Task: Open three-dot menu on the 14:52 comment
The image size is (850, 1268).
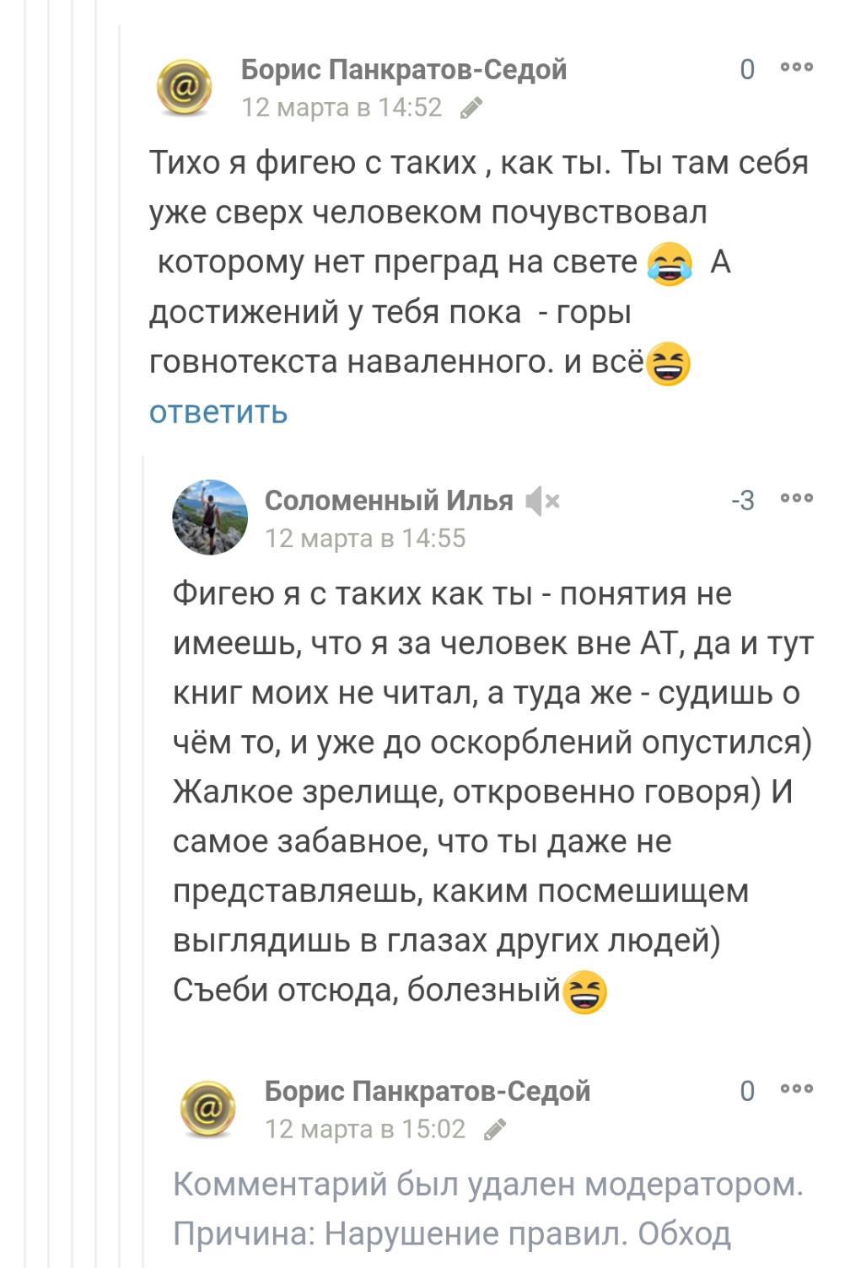Action: (x=797, y=67)
